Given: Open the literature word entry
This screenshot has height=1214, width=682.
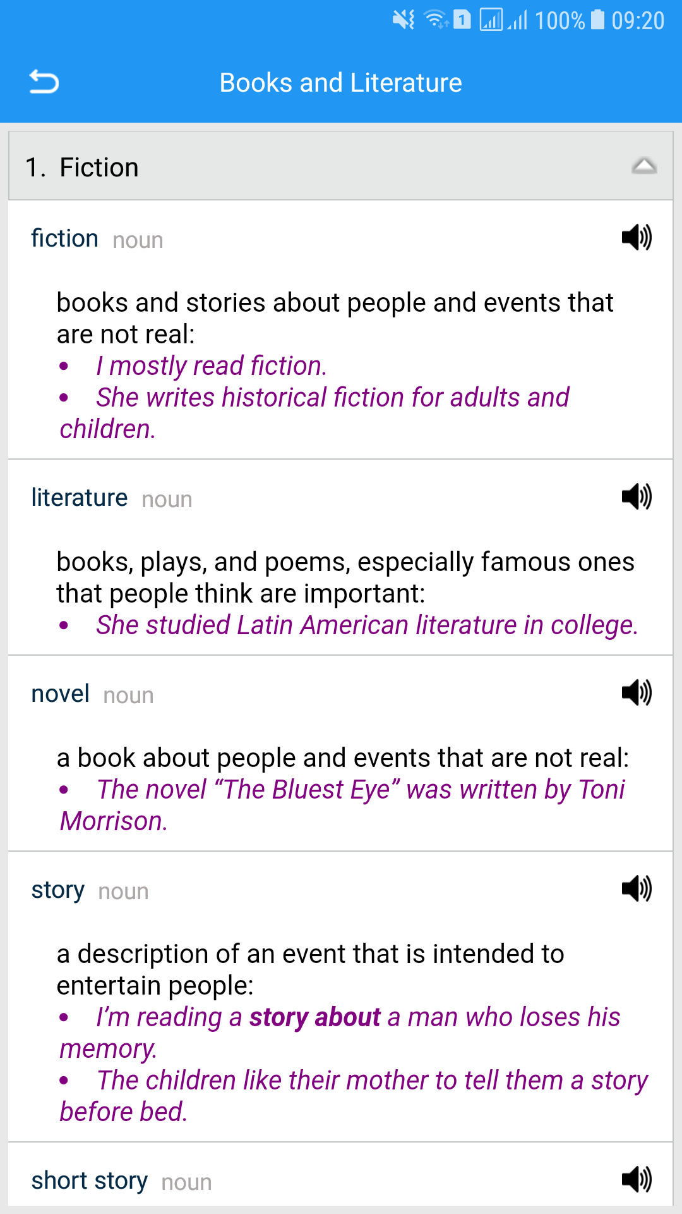Looking at the screenshot, I should pyautogui.click(x=80, y=498).
